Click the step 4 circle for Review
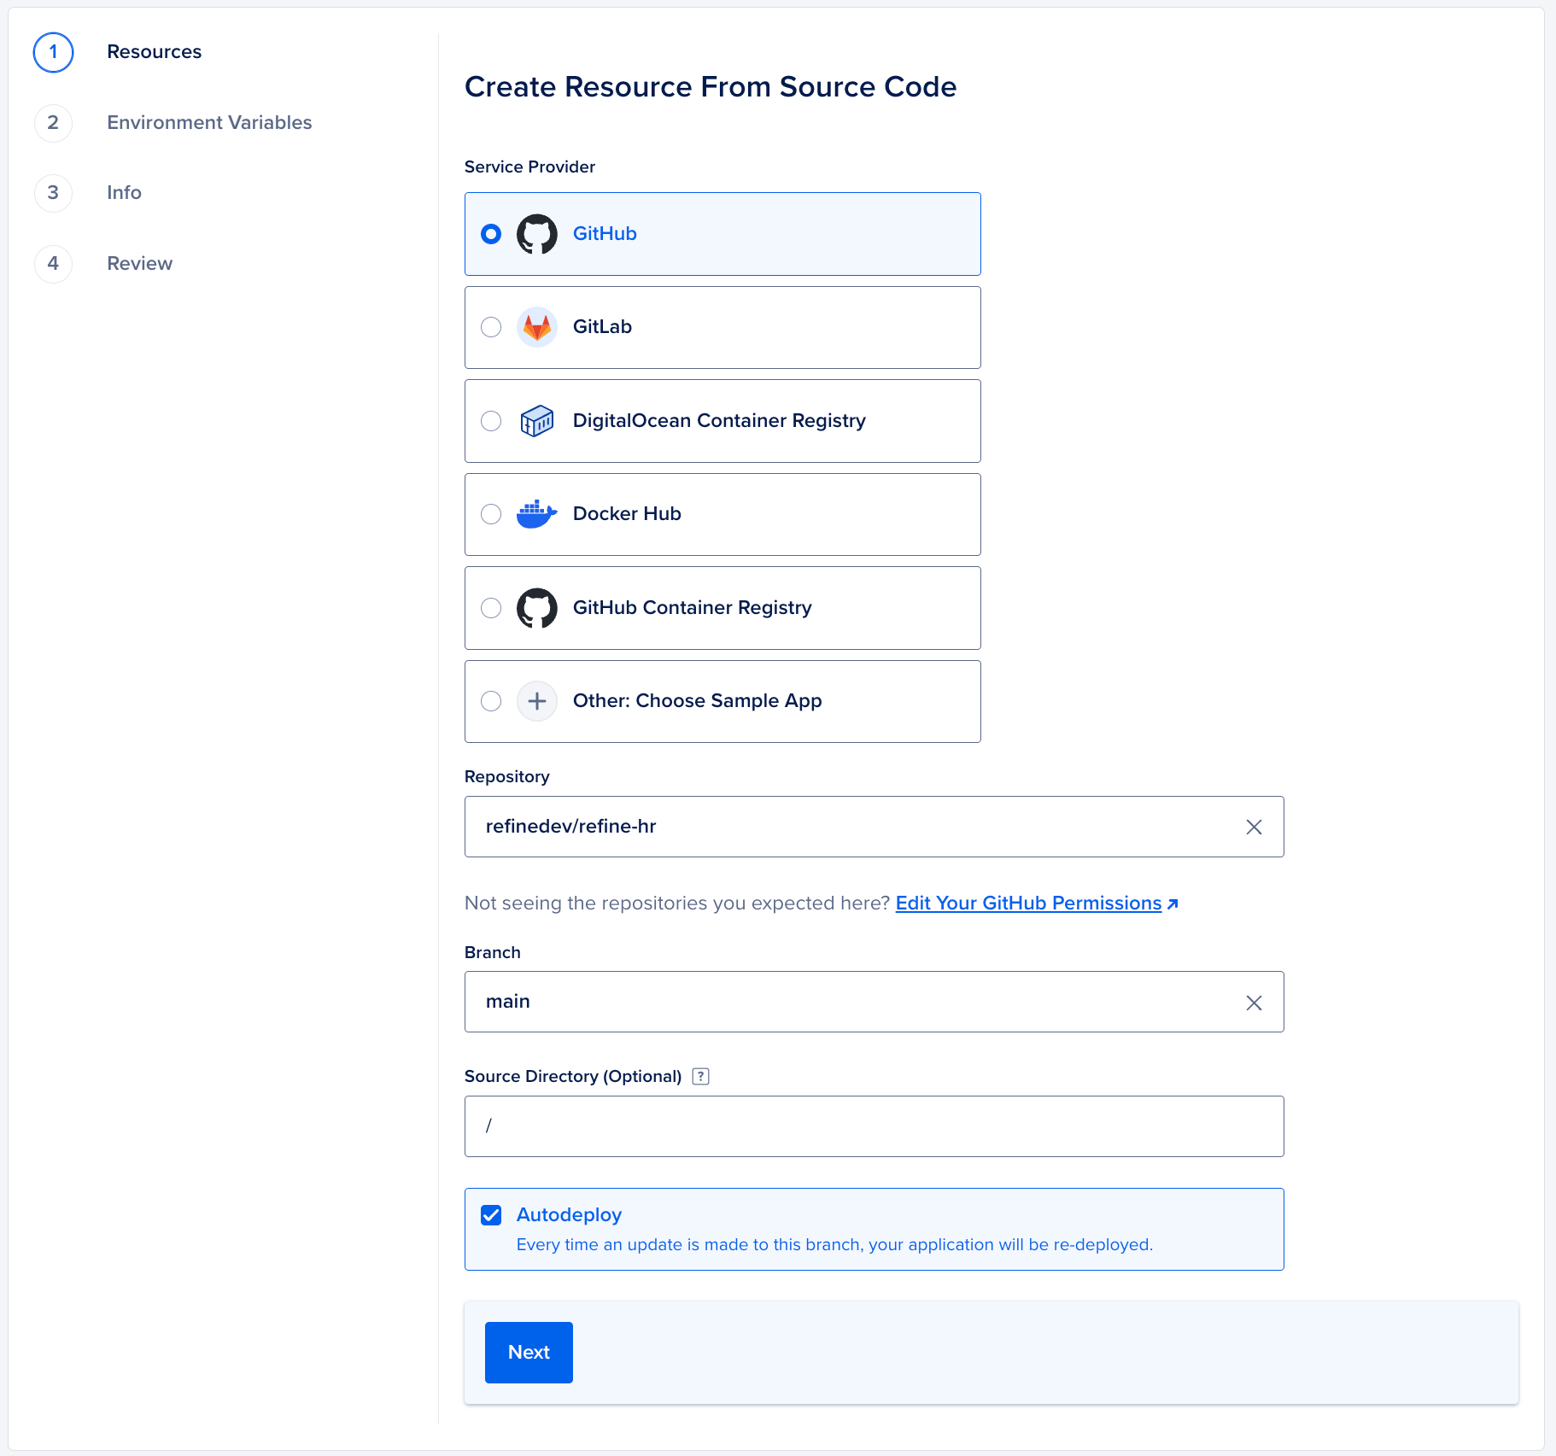 click(53, 264)
